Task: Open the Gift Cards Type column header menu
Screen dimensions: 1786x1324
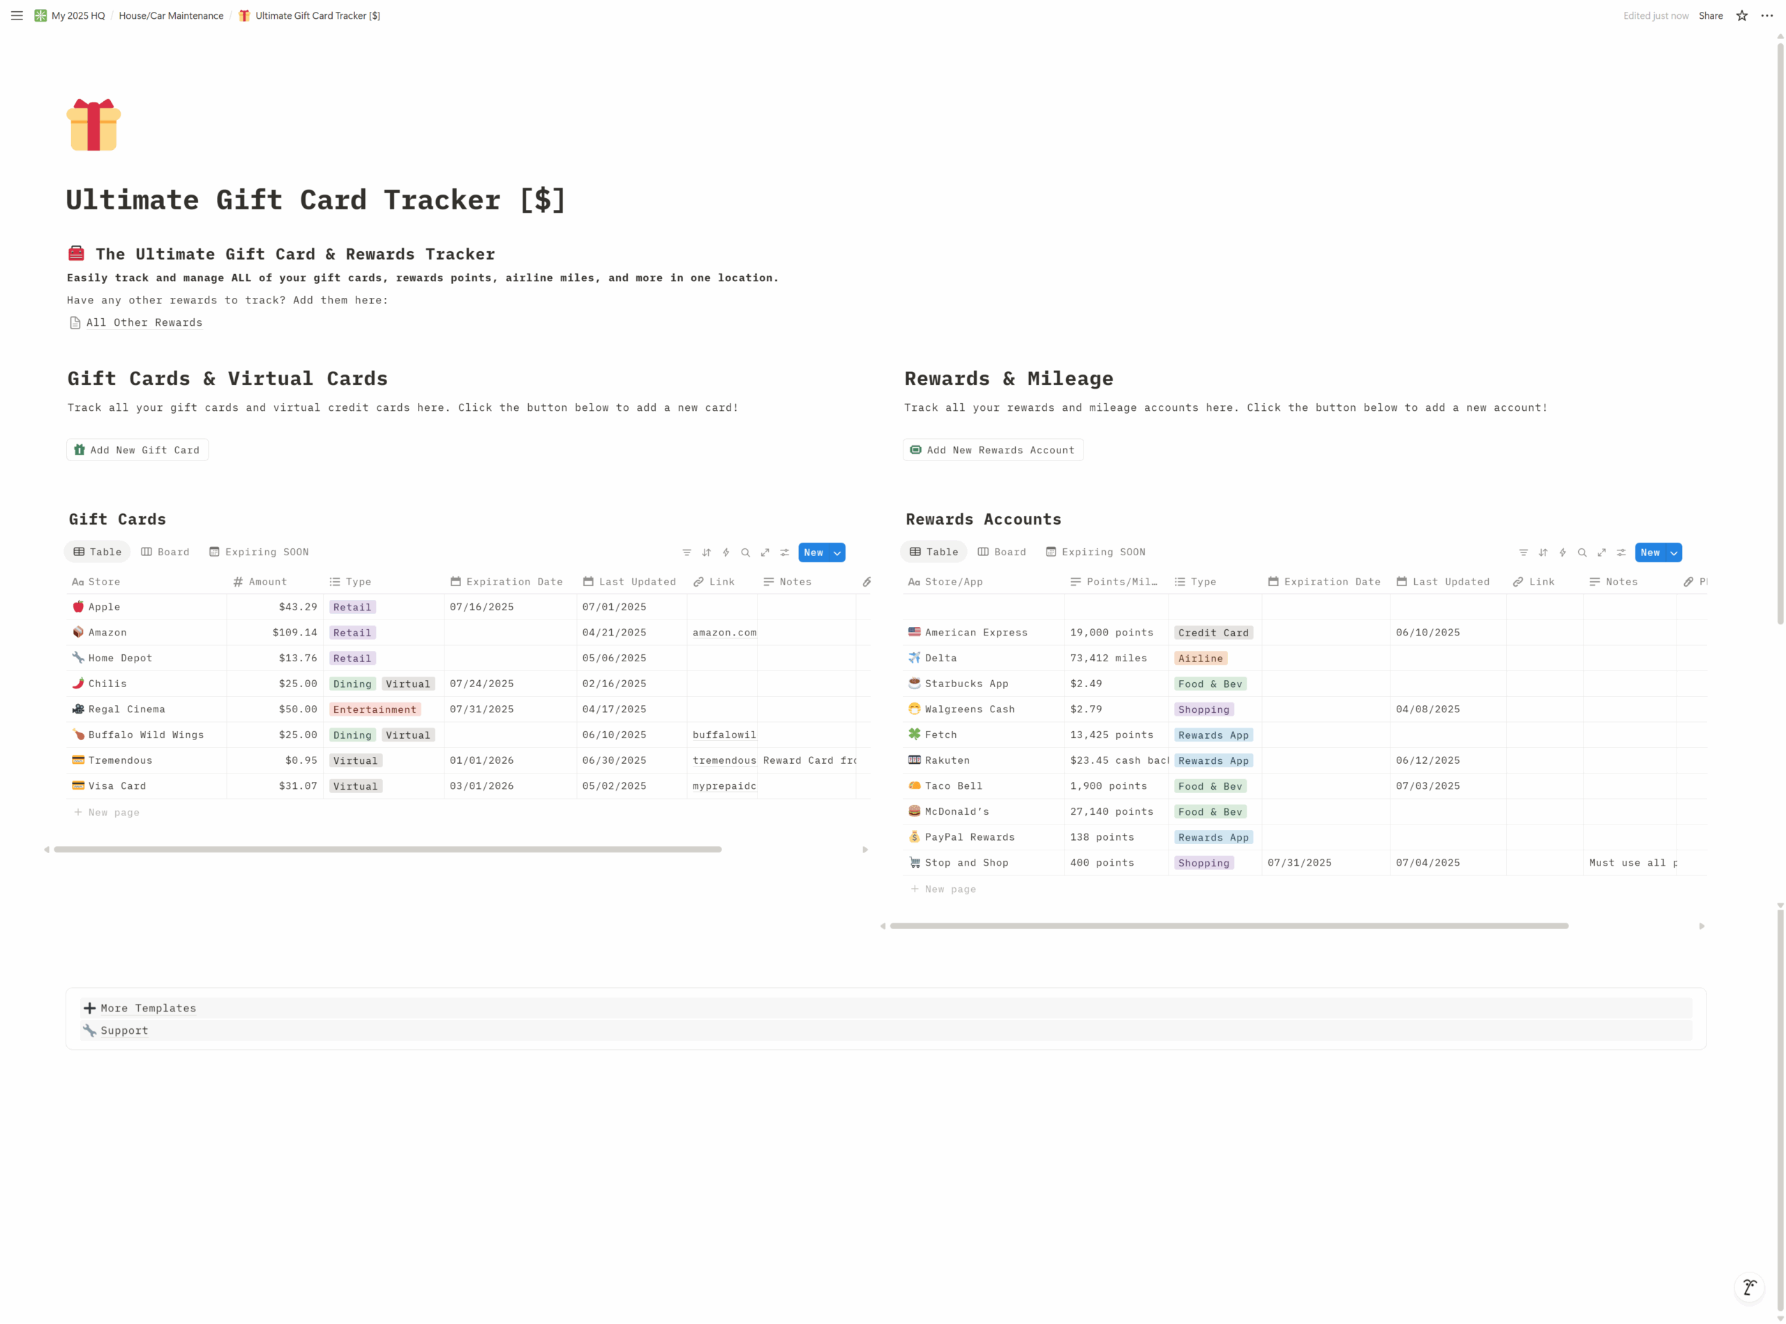Action: (384, 582)
